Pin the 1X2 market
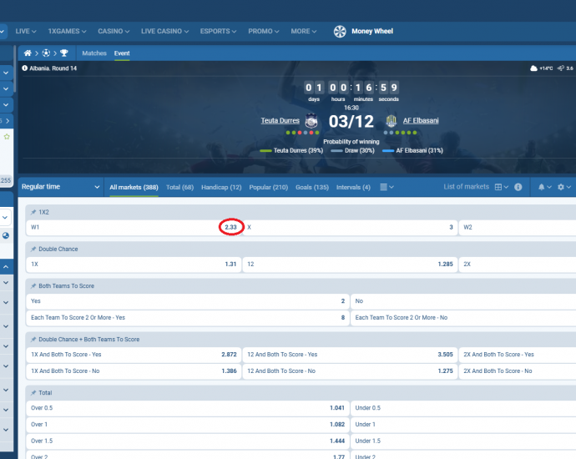Viewport: 576px width, 459px height. click(x=33, y=213)
